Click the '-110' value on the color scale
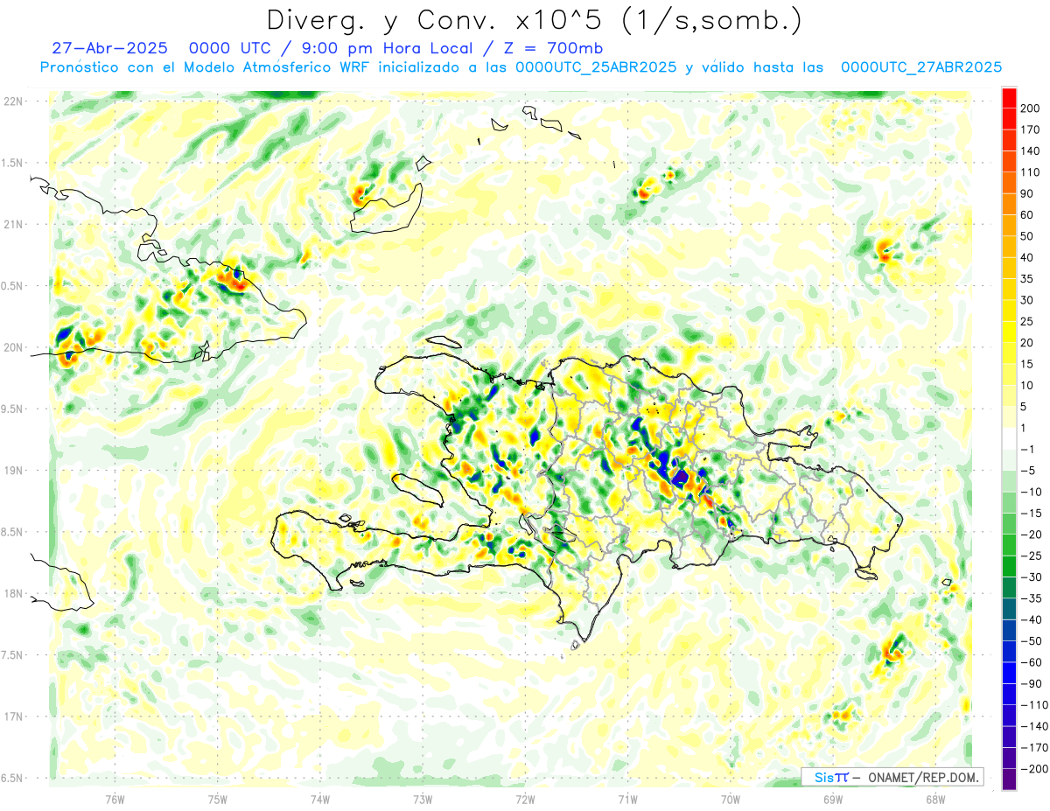 click(x=1034, y=704)
